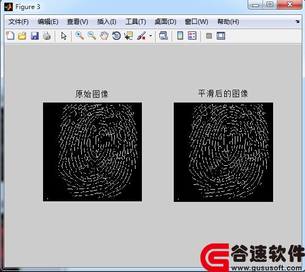305x272 pixels.
Task: Expand the Brush color dropdown arrow
Action: click(x=150, y=36)
